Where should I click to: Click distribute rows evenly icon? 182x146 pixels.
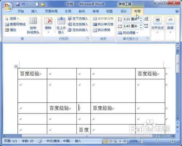click(x=146, y=19)
